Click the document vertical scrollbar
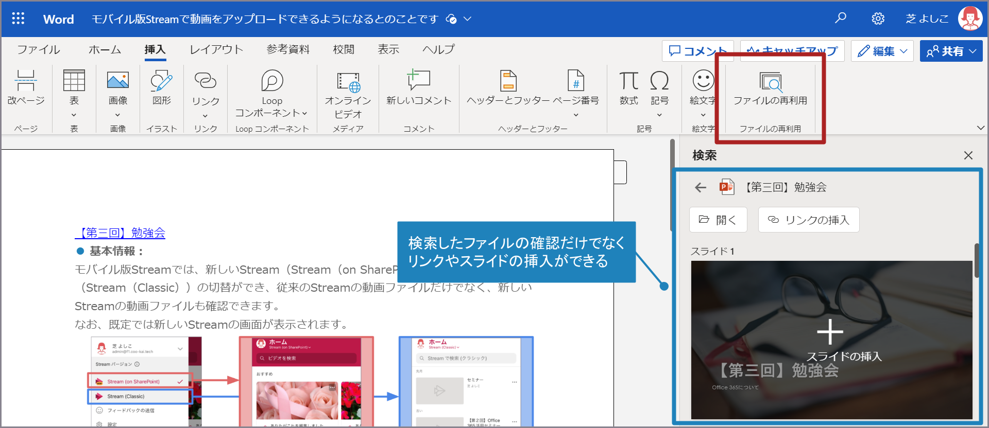 [672, 185]
